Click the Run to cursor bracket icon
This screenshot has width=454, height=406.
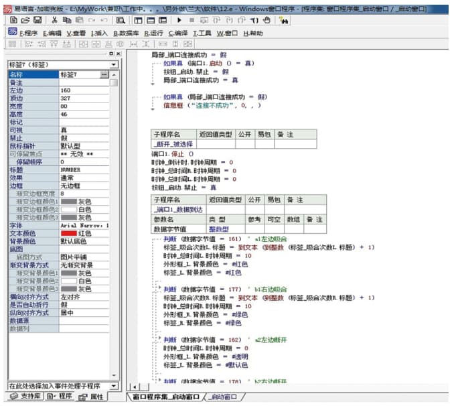[254, 20]
